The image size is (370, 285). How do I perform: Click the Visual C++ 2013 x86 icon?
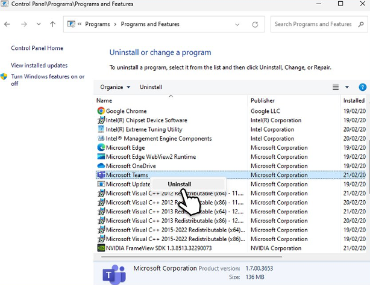101,221
